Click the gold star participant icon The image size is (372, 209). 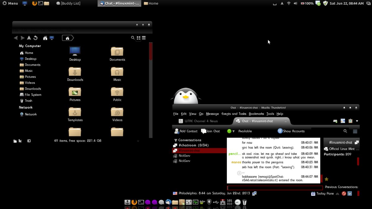(x=326, y=179)
